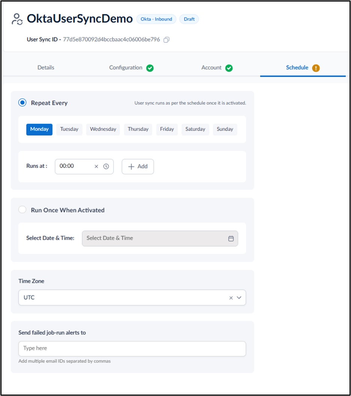
Task: Open the clock time picker
Action: (x=106, y=166)
